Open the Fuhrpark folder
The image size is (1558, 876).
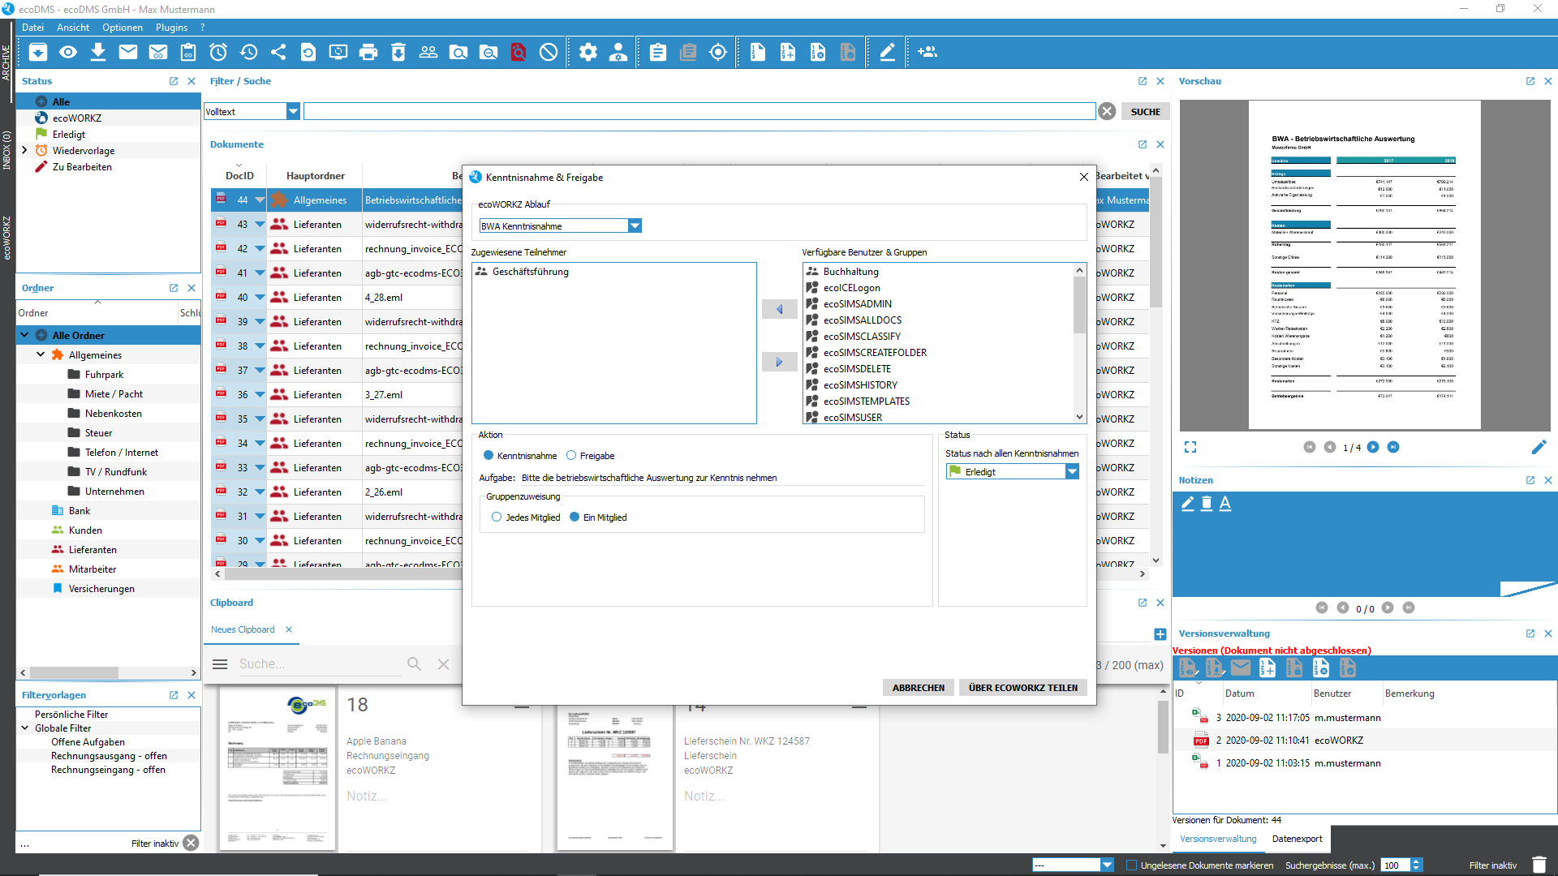pos(104,375)
